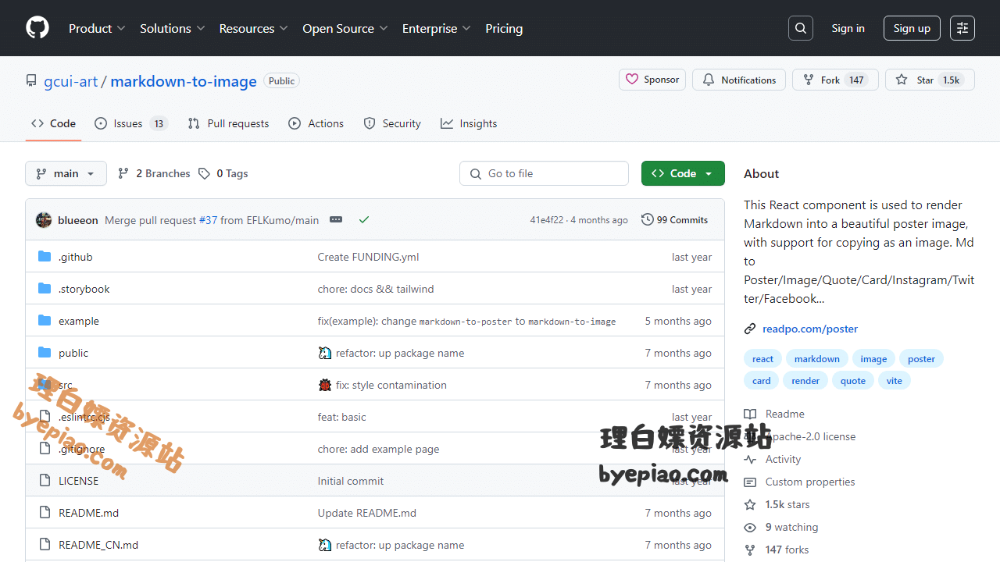The height and width of the screenshot is (562, 1000).
Task: Open the Pull requests tab
Action: tap(228, 123)
